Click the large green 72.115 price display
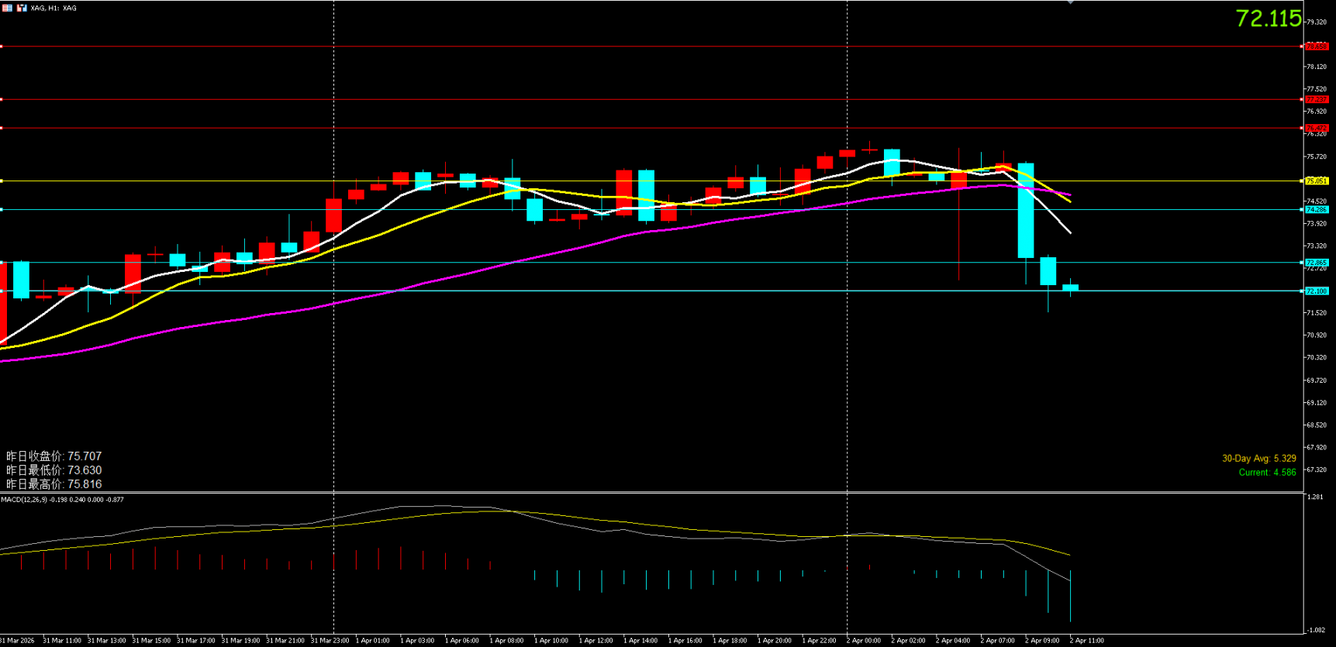This screenshot has width=1336, height=647. 1268,19
